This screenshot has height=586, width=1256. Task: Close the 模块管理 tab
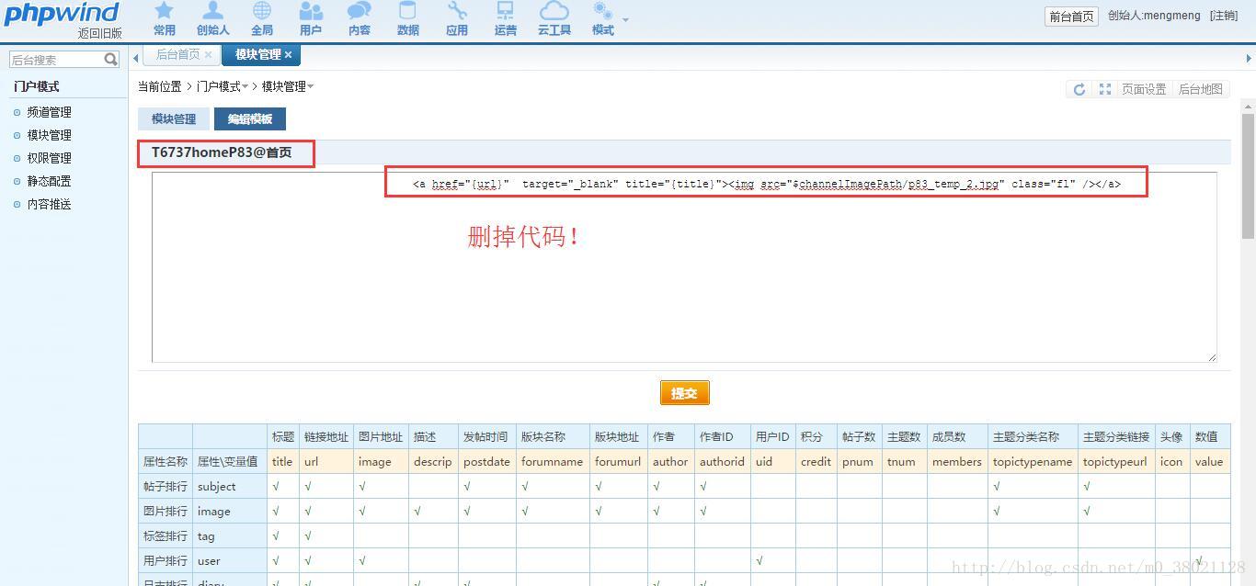[288, 55]
